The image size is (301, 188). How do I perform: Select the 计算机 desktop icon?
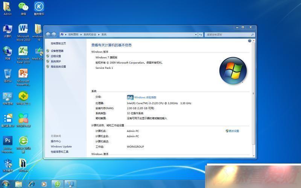[x=8, y=31]
